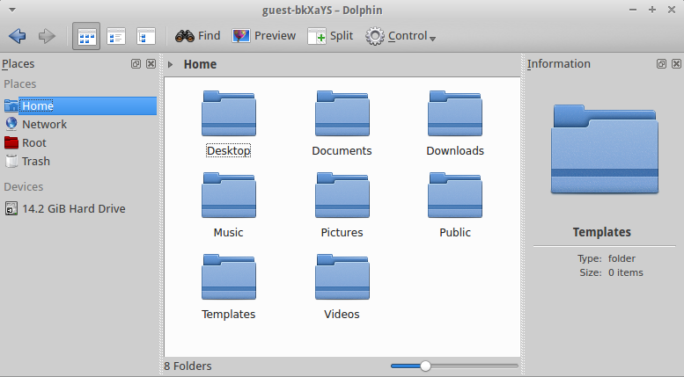Open Find with the binoculars button

pyautogui.click(x=197, y=36)
